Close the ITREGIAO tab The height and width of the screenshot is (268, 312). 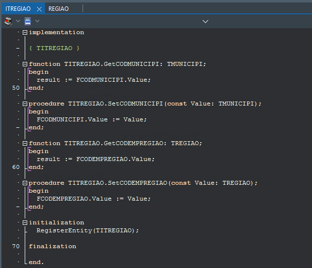pos(40,9)
